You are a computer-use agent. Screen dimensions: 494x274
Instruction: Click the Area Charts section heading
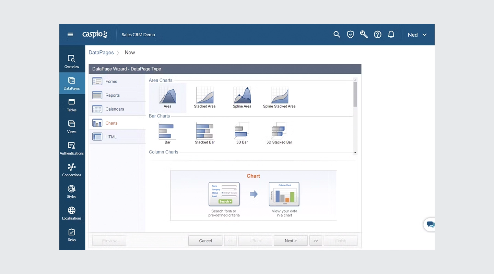coord(161,80)
